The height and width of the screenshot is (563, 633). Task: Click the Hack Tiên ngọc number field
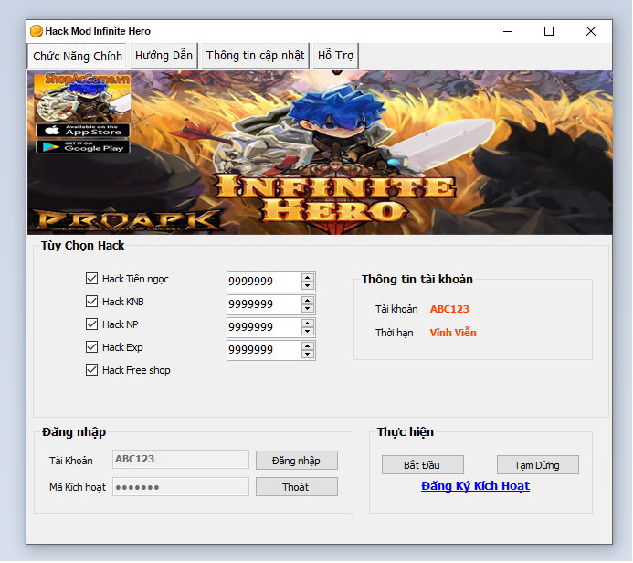click(x=264, y=281)
